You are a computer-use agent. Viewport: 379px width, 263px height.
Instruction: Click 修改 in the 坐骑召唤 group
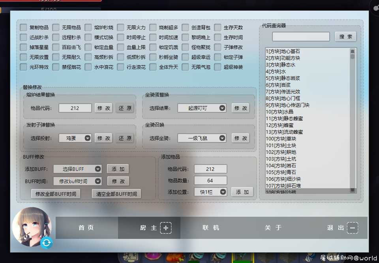click(x=240, y=138)
